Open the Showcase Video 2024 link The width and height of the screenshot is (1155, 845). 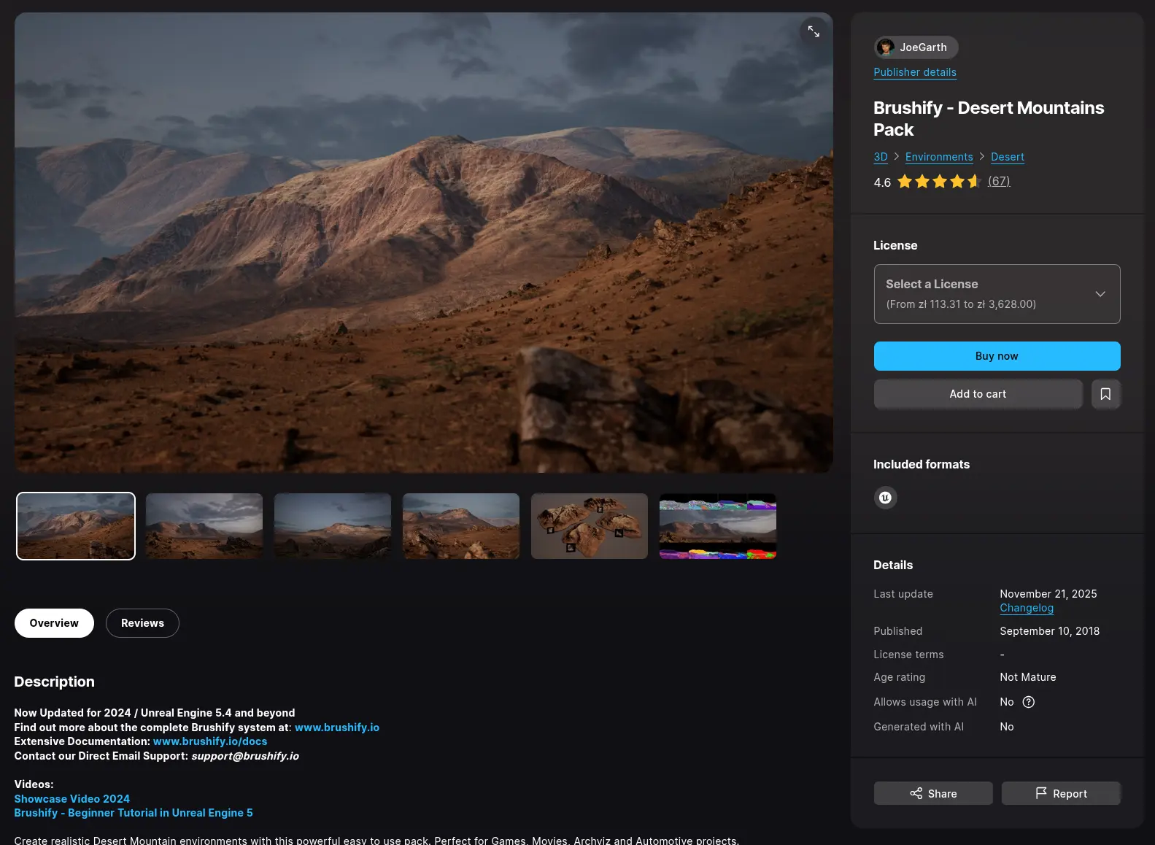tap(72, 799)
